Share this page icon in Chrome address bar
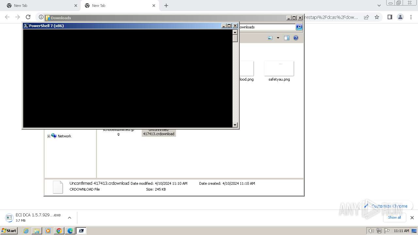418x235 pixels. click(366, 17)
